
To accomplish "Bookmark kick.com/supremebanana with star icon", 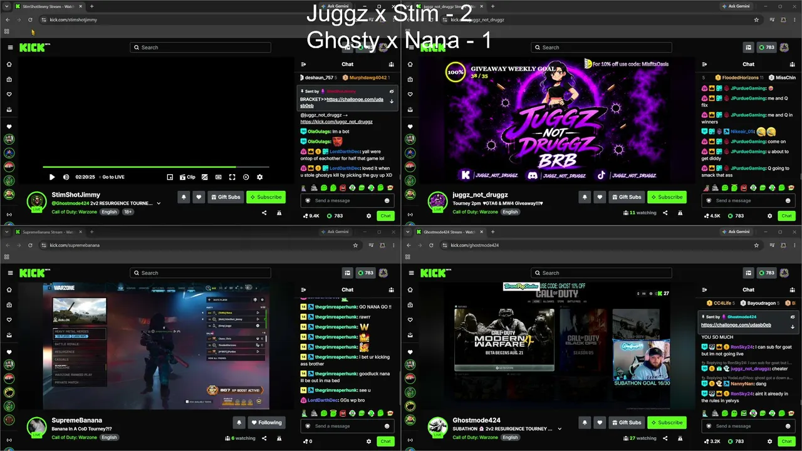I will (x=355, y=245).
